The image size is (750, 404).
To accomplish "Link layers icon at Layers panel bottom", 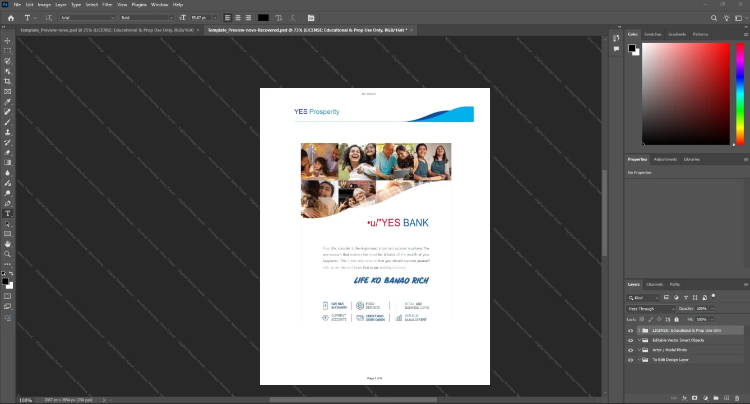I will coord(674,398).
